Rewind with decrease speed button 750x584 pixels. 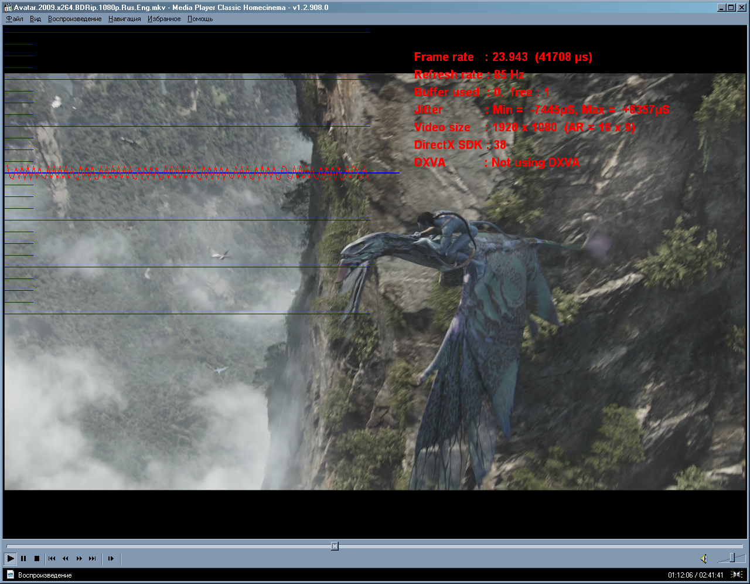click(65, 559)
